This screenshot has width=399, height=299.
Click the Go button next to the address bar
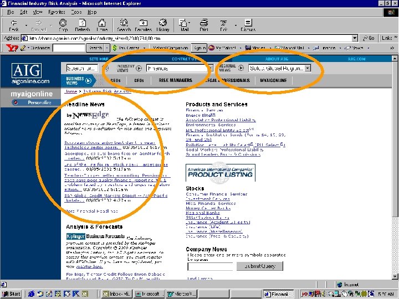tap(369, 38)
